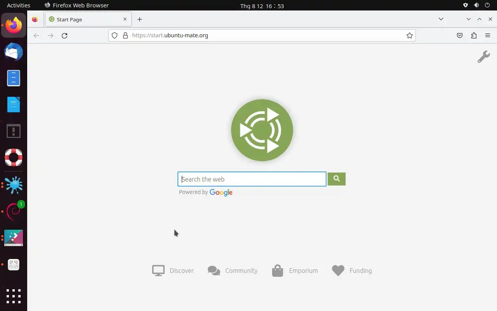Focus the Search the web input field
This screenshot has width=497, height=311.
pos(252,179)
